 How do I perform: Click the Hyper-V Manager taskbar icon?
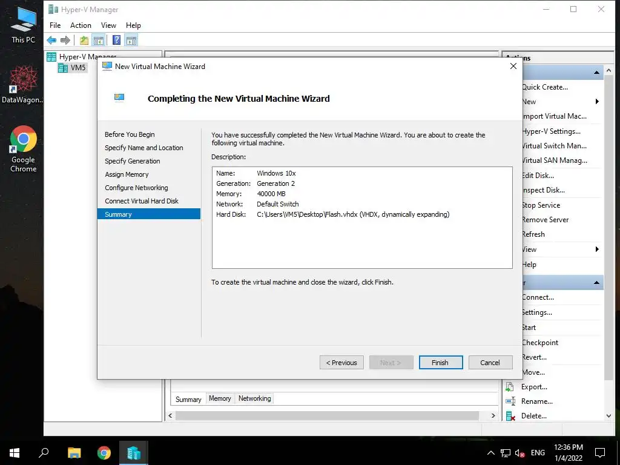point(134,453)
